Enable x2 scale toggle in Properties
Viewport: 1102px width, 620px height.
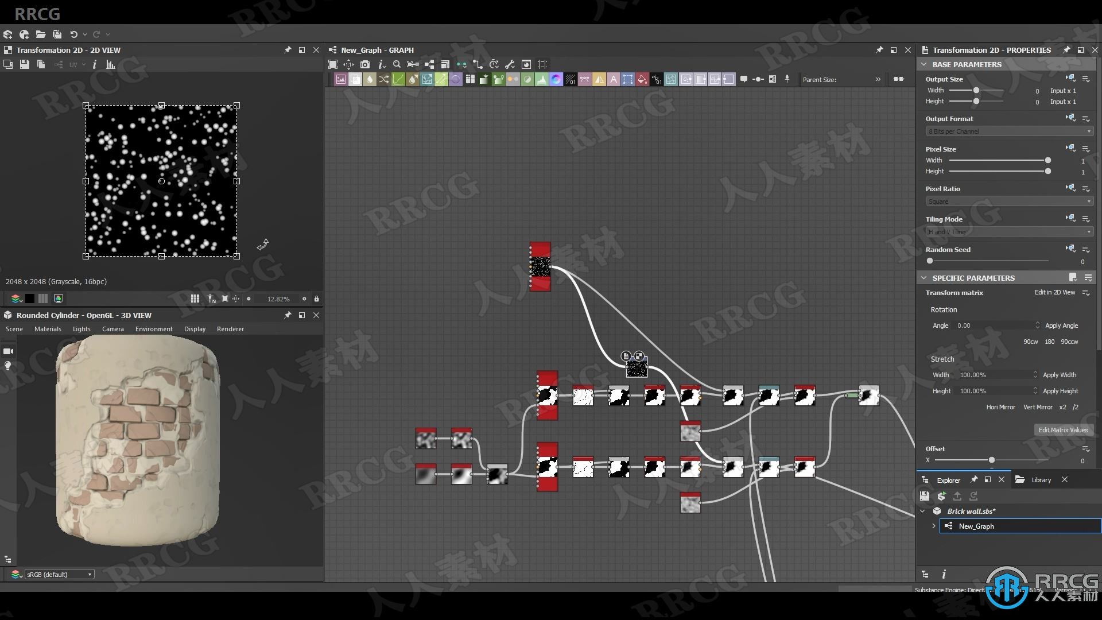(1062, 407)
